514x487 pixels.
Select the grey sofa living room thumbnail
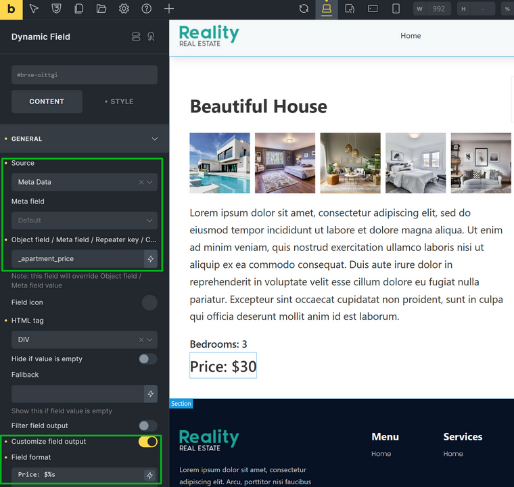pos(481,163)
